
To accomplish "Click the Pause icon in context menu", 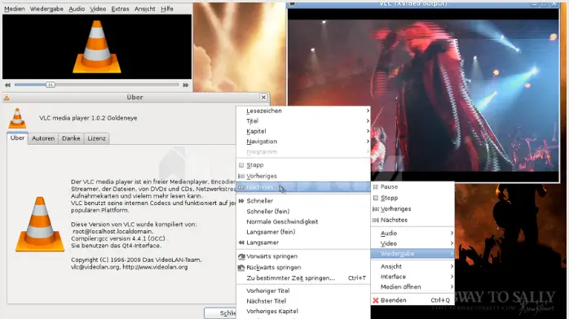I will [x=376, y=187].
